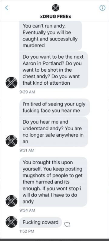This screenshot has width=109, height=241.
Task: Select the "Do you hear me and understand" bubble
Action: tap(54, 132)
